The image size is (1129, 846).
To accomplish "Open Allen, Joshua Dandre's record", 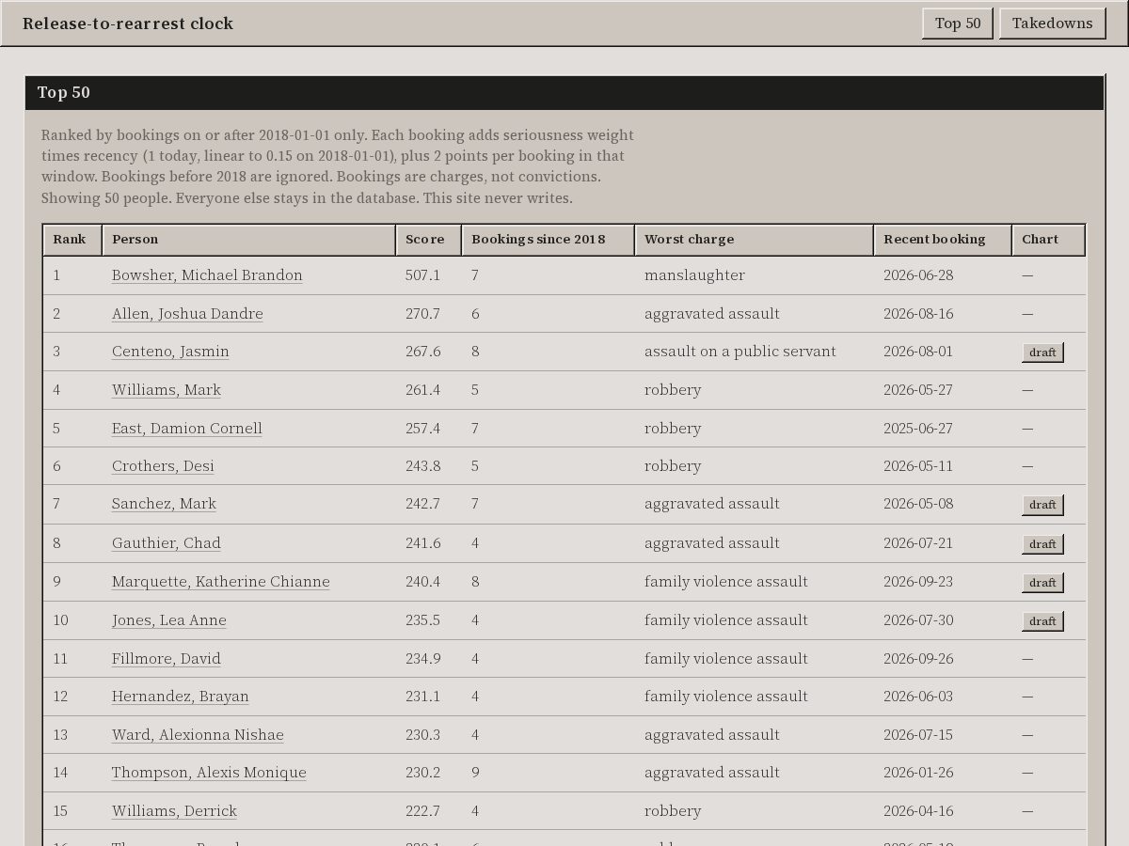I will (187, 314).
